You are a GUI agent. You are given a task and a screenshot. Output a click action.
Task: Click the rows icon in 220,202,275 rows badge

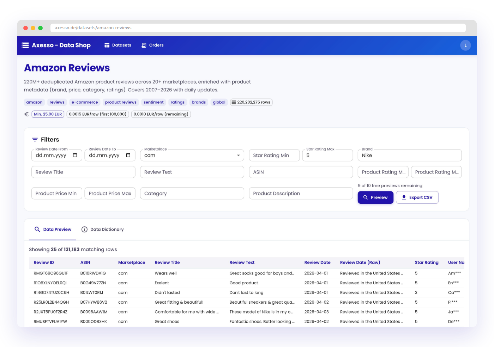234,102
